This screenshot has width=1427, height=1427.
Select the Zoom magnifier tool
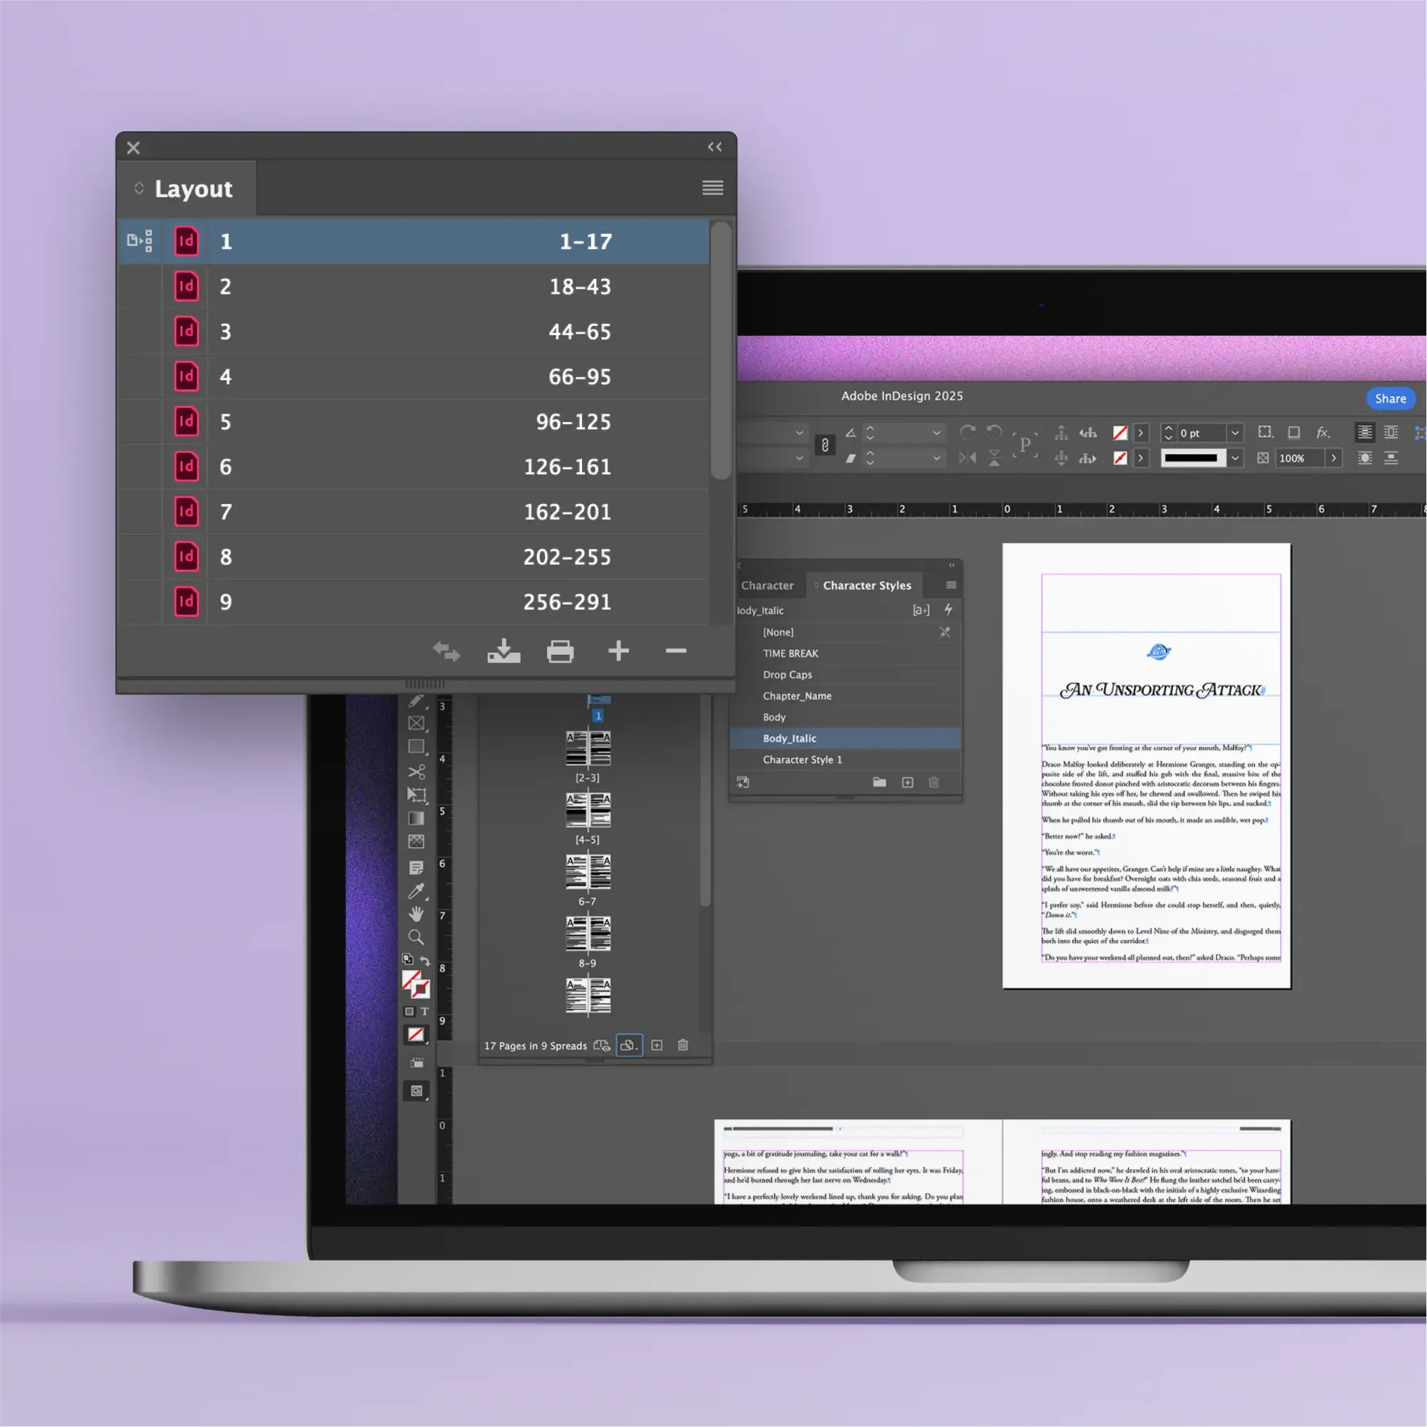pyautogui.click(x=416, y=938)
